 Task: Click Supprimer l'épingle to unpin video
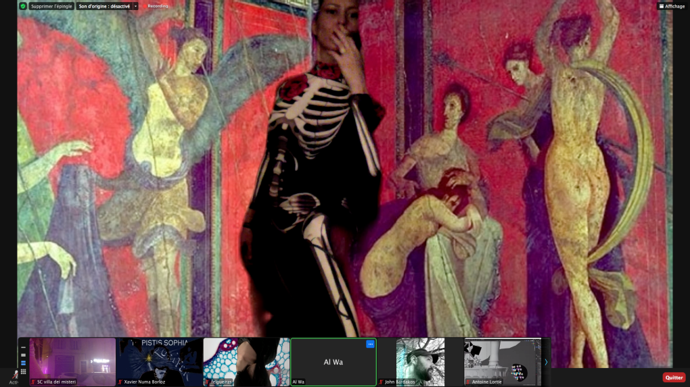tap(51, 6)
